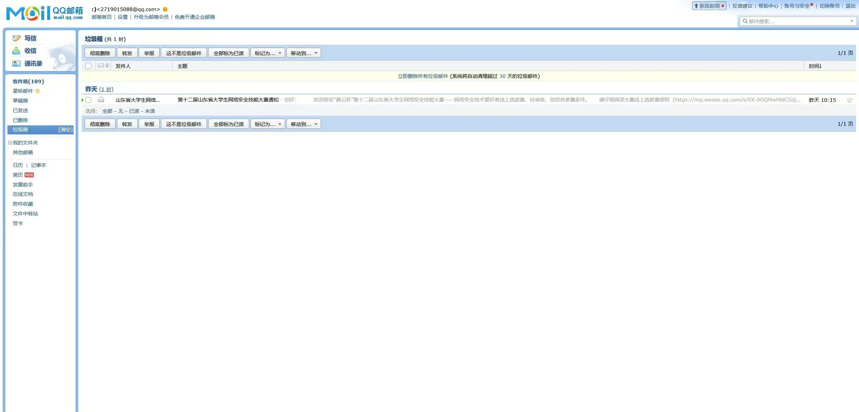
Task: Click the opened envelope icon on the email row
Action: tap(101, 100)
